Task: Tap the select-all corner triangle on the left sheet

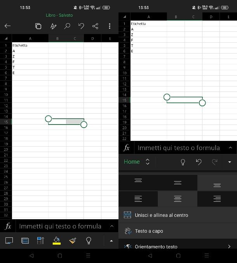Action: [x=6, y=38]
